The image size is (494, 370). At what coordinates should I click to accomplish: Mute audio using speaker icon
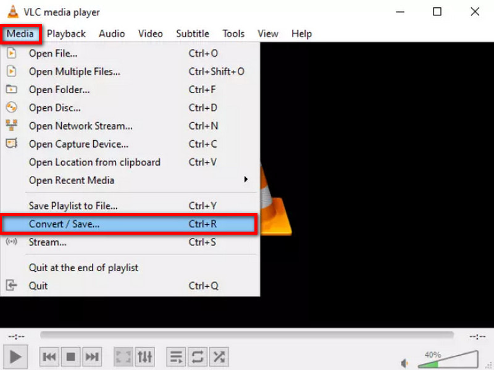(x=404, y=363)
